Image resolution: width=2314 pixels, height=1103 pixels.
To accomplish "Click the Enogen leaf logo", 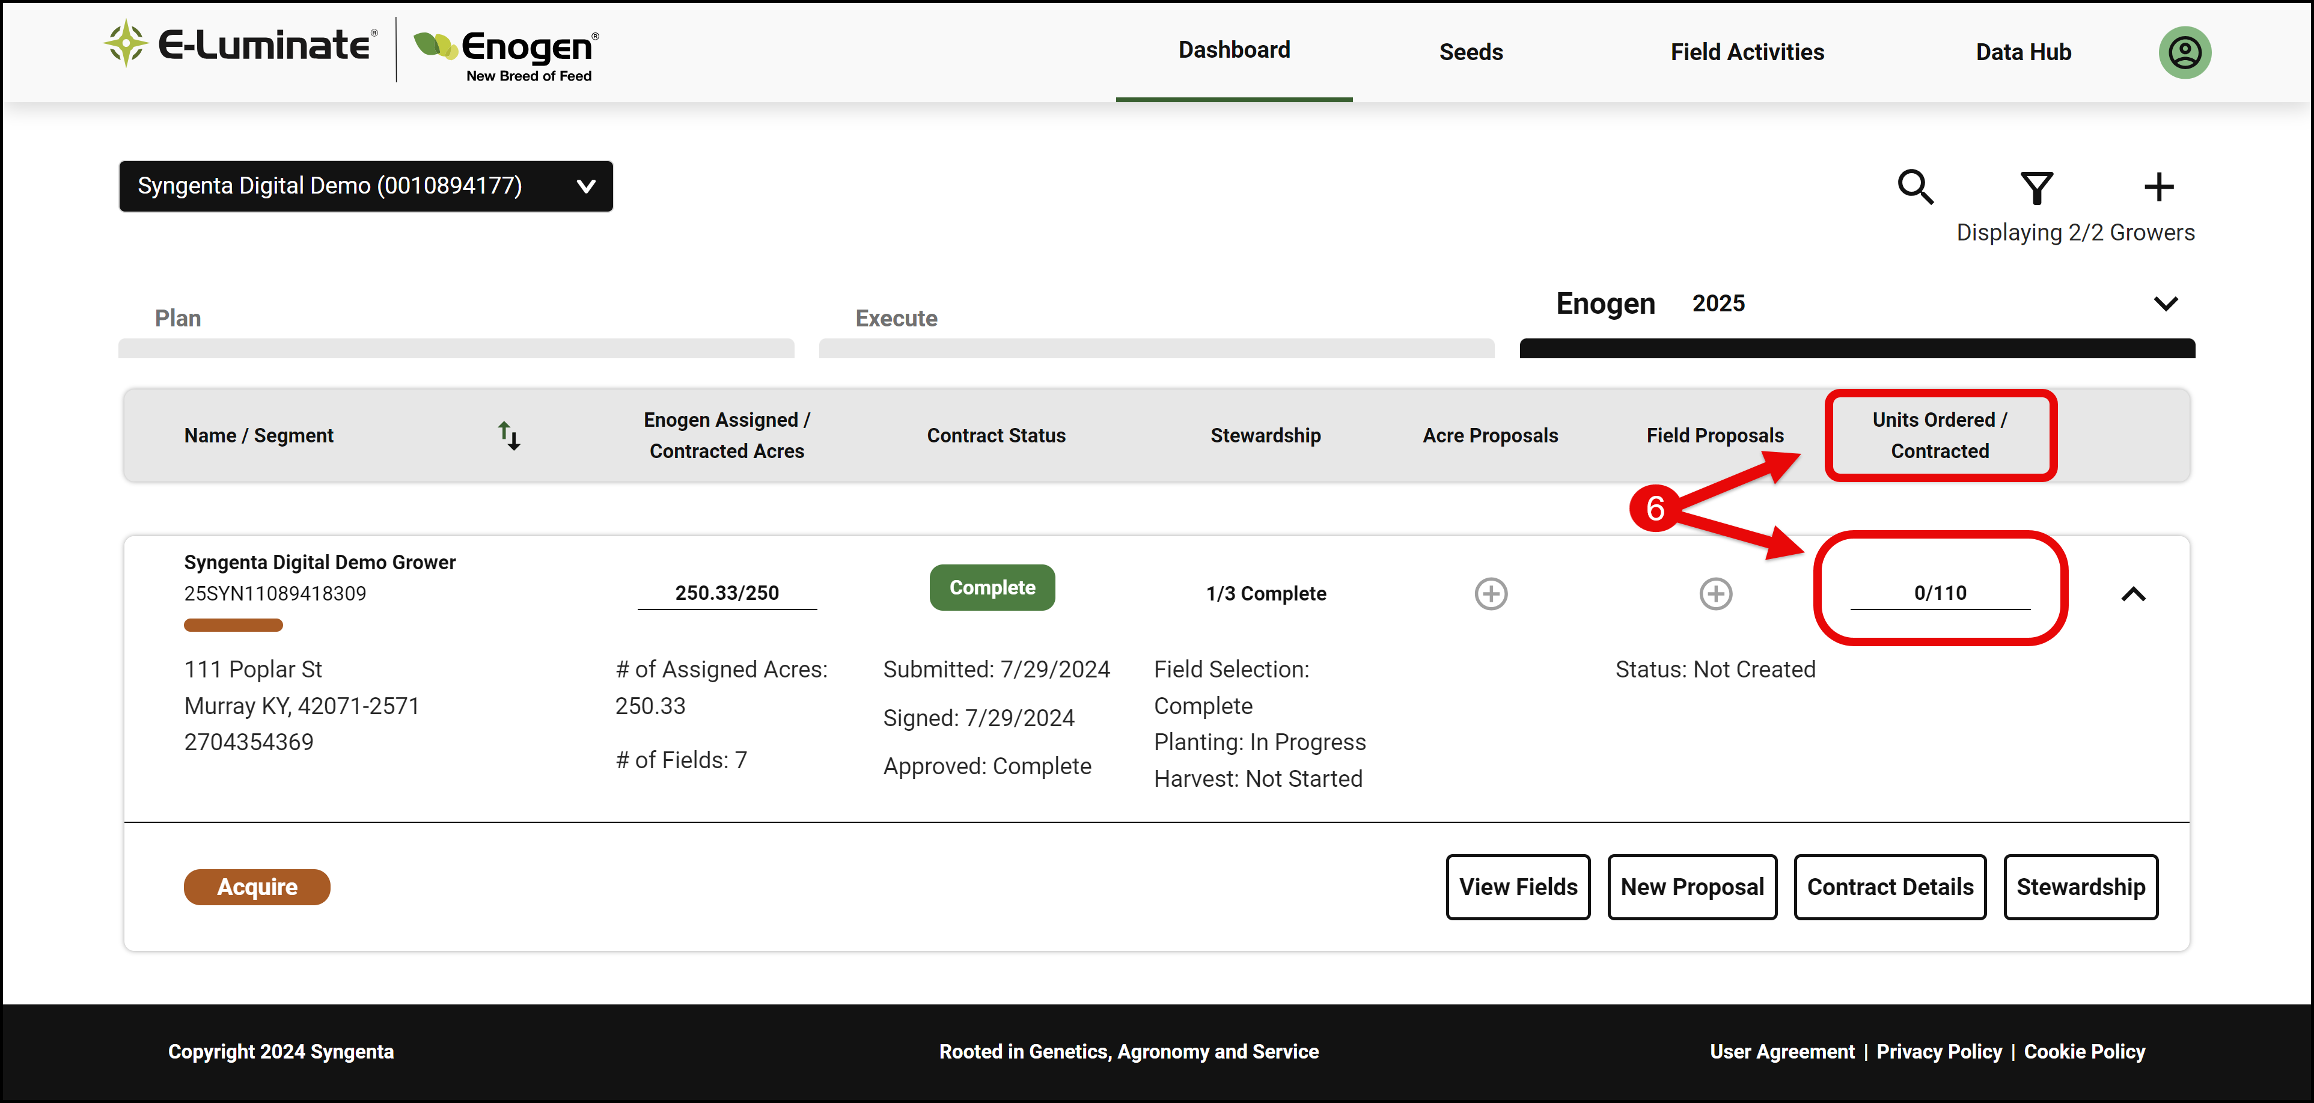I will tap(436, 45).
